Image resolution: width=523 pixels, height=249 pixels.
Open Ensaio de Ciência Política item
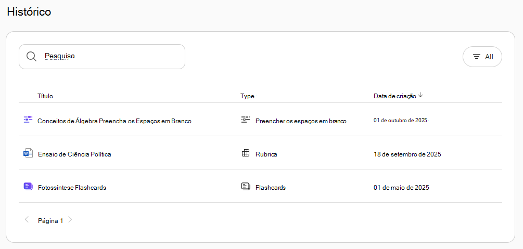tap(75, 154)
